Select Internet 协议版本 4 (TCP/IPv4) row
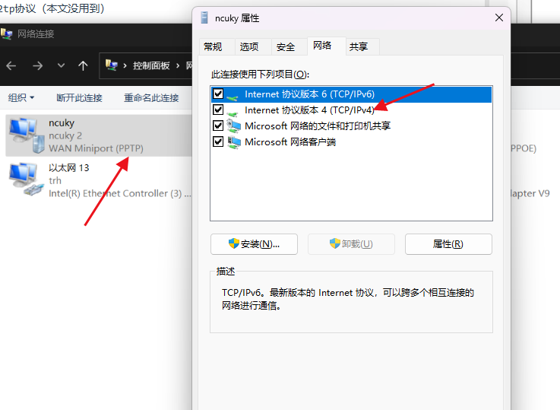Image resolution: width=560 pixels, height=410 pixels. pyautogui.click(x=351, y=110)
